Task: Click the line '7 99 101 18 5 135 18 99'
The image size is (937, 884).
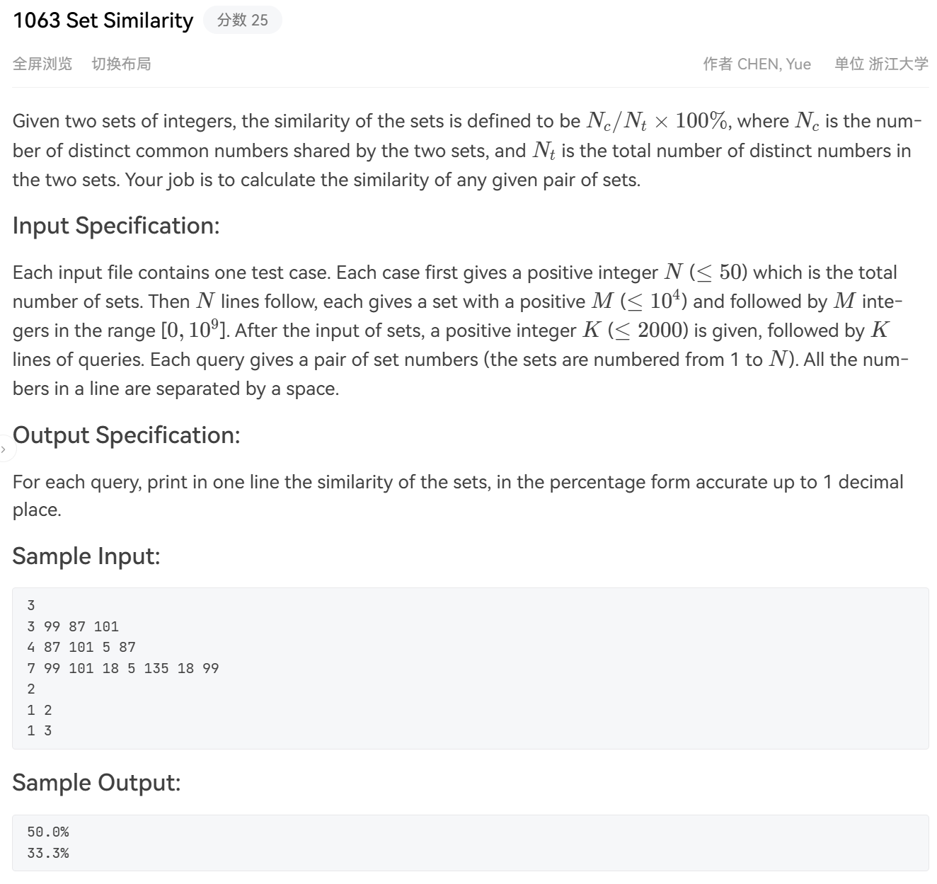Action: pyautogui.click(x=123, y=668)
